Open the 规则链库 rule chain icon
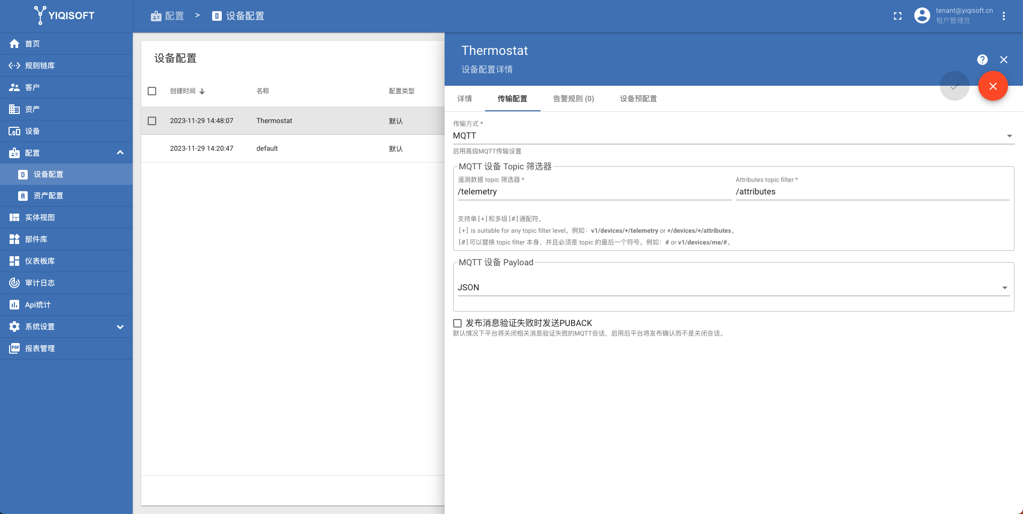 [14, 66]
